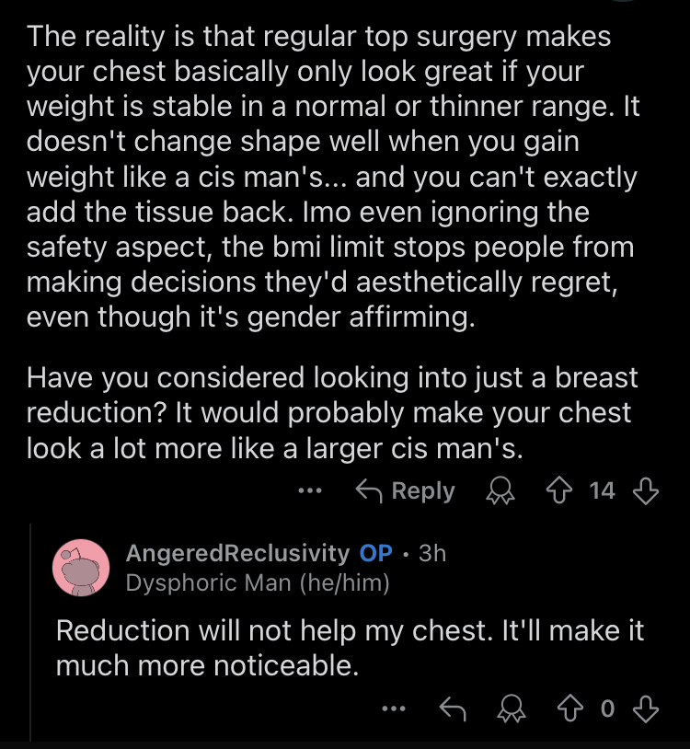The height and width of the screenshot is (749, 690).
Task: Open AngeredReclusivity's pink avatar
Action: click(81, 568)
